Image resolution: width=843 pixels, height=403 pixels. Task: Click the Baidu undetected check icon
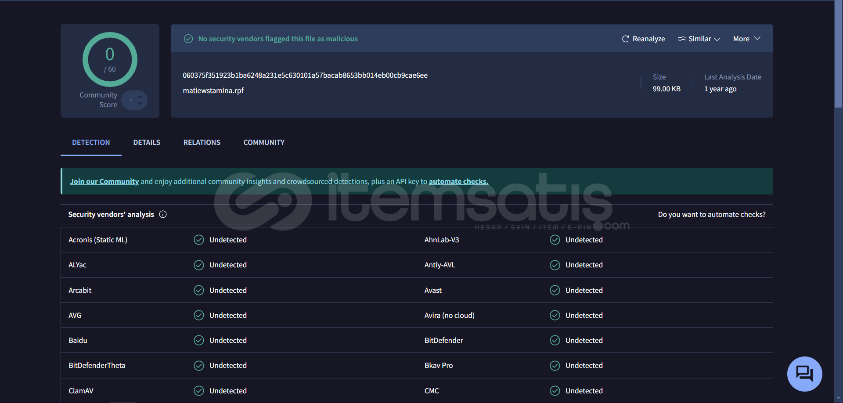pos(199,340)
